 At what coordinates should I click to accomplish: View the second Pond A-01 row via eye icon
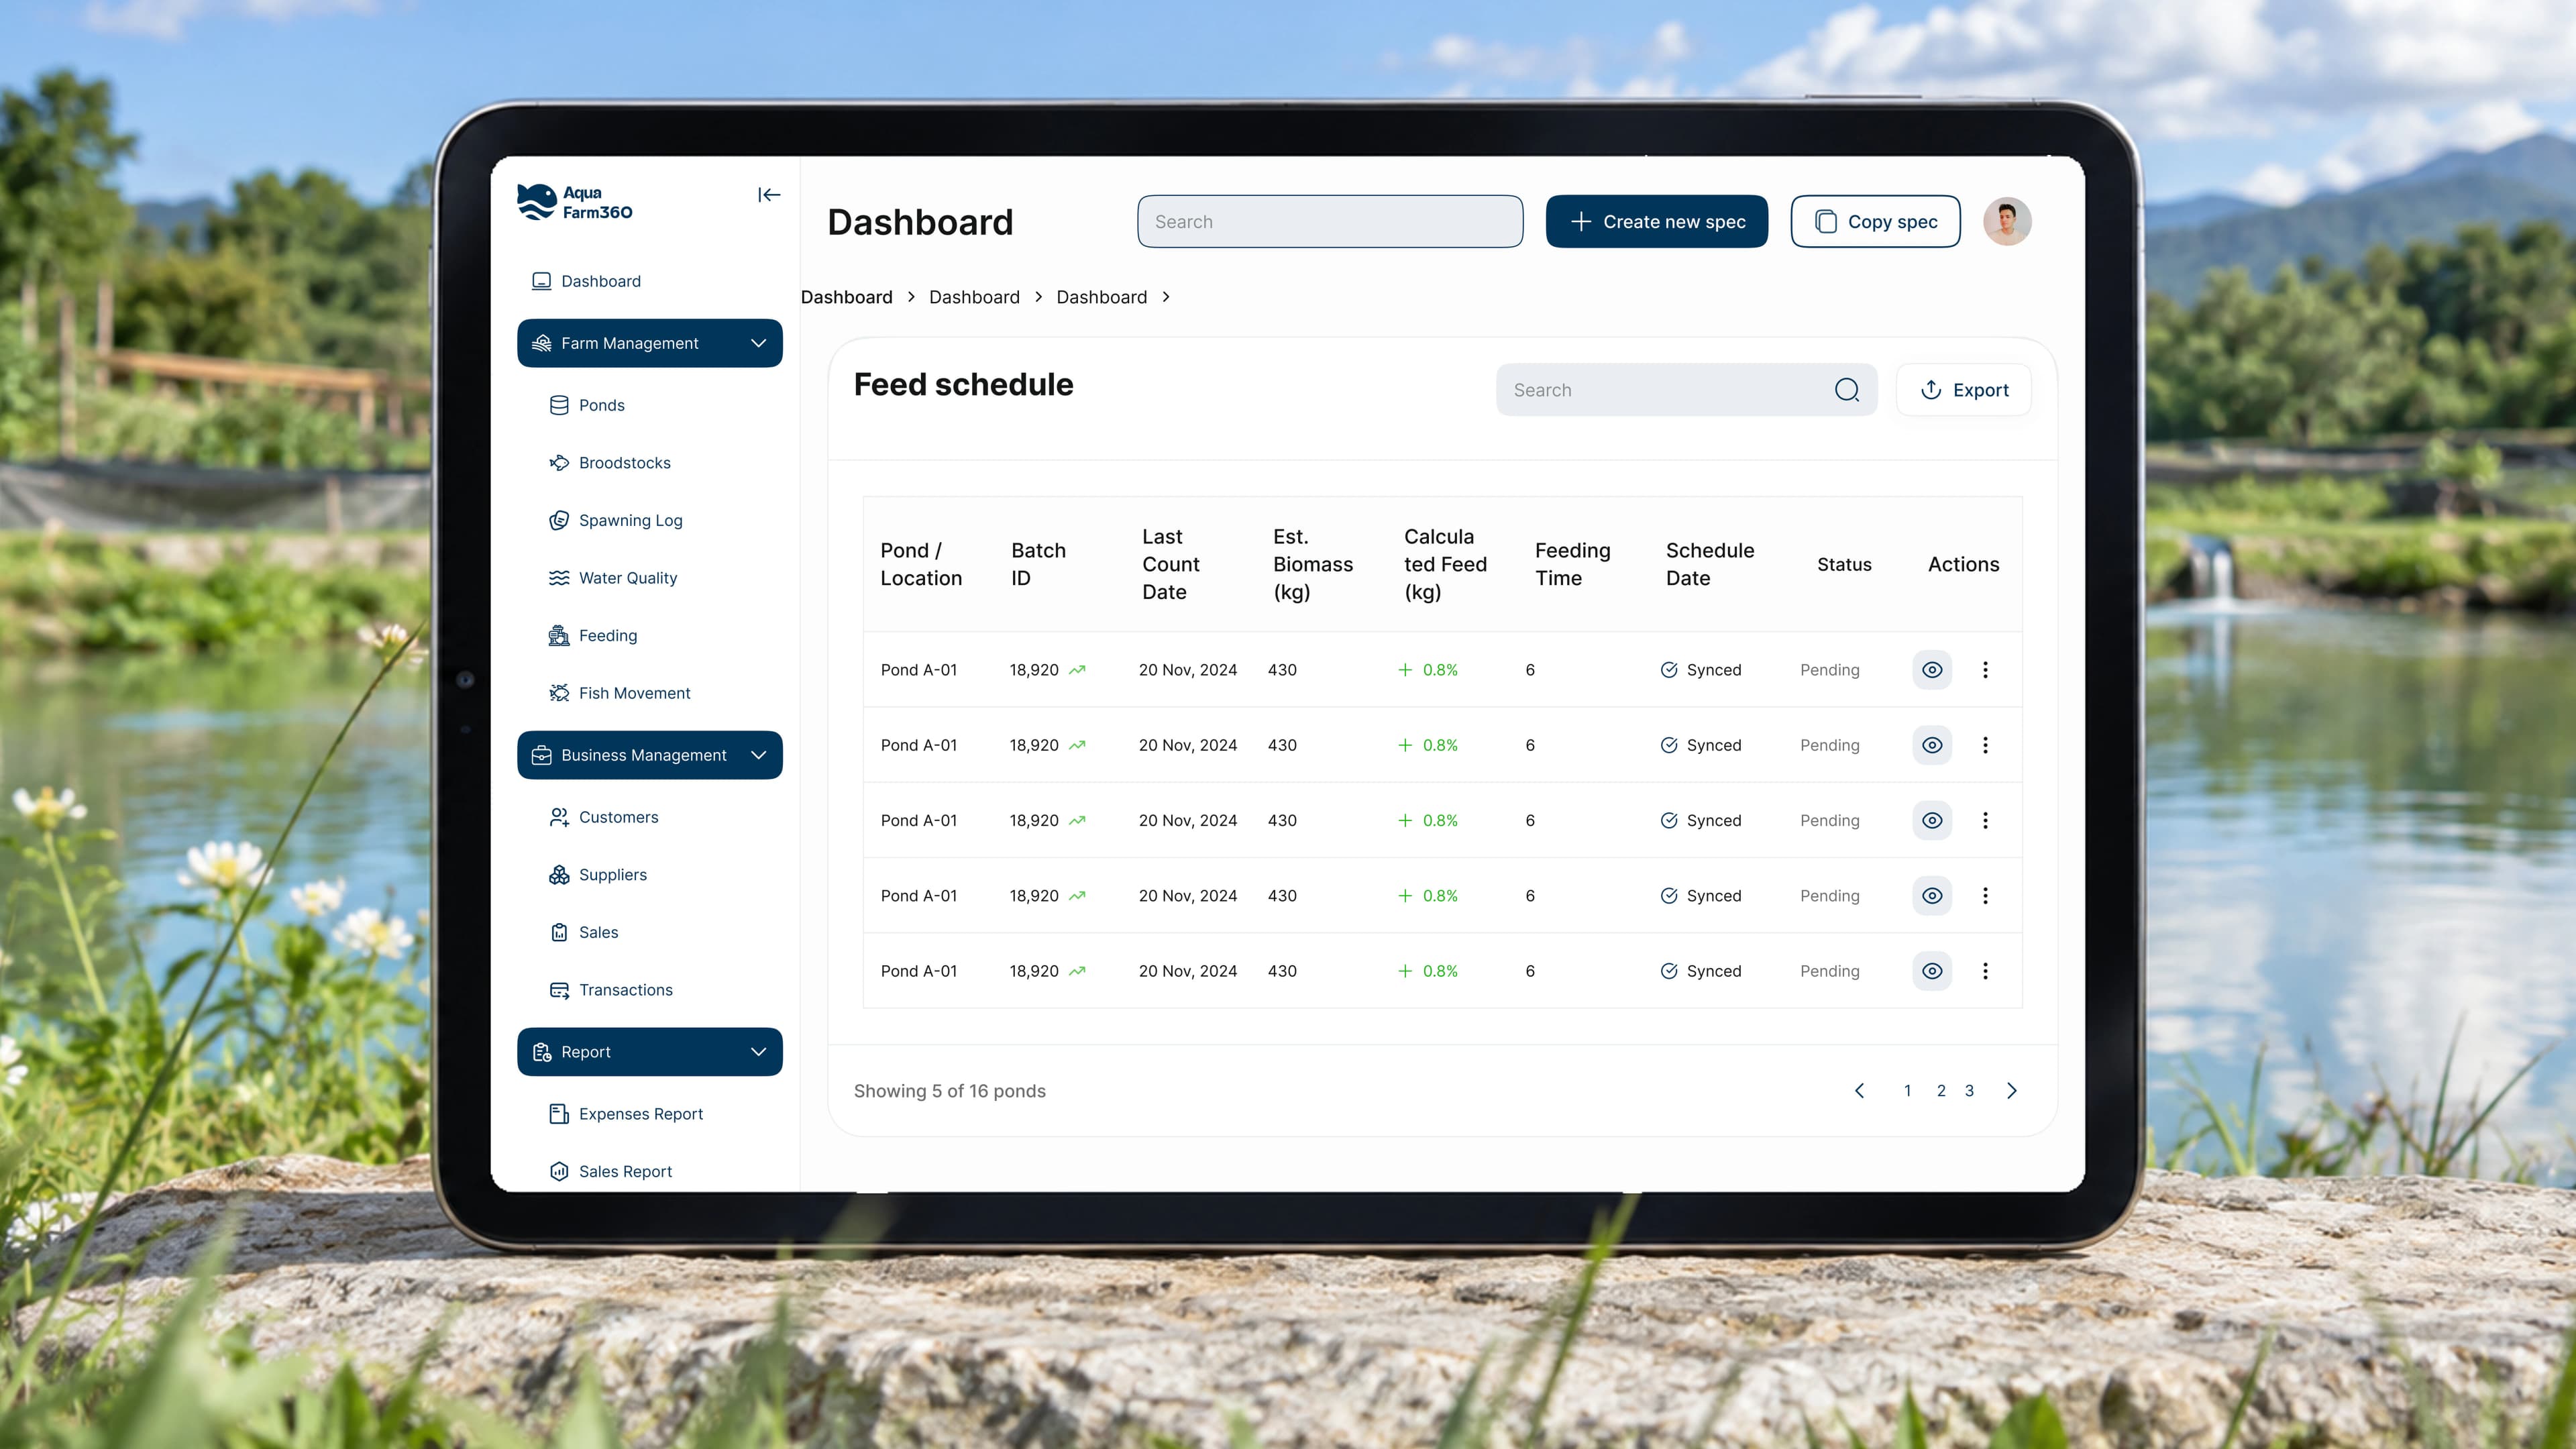(x=1932, y=745)
